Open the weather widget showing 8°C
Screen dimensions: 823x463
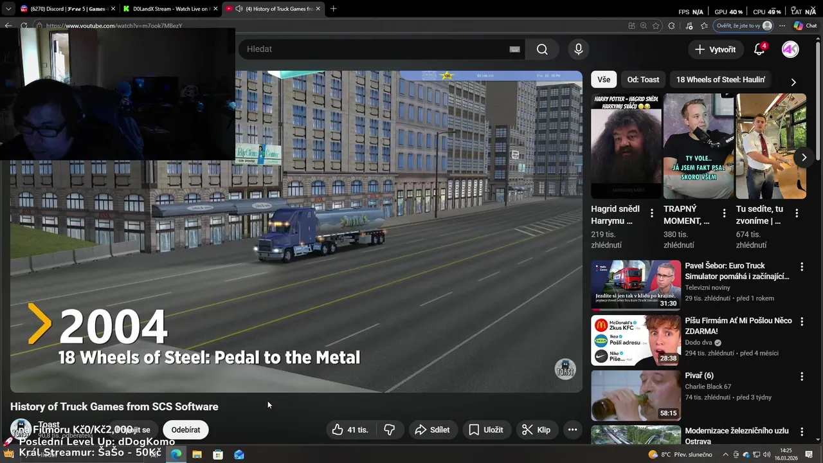click(680, 455)
